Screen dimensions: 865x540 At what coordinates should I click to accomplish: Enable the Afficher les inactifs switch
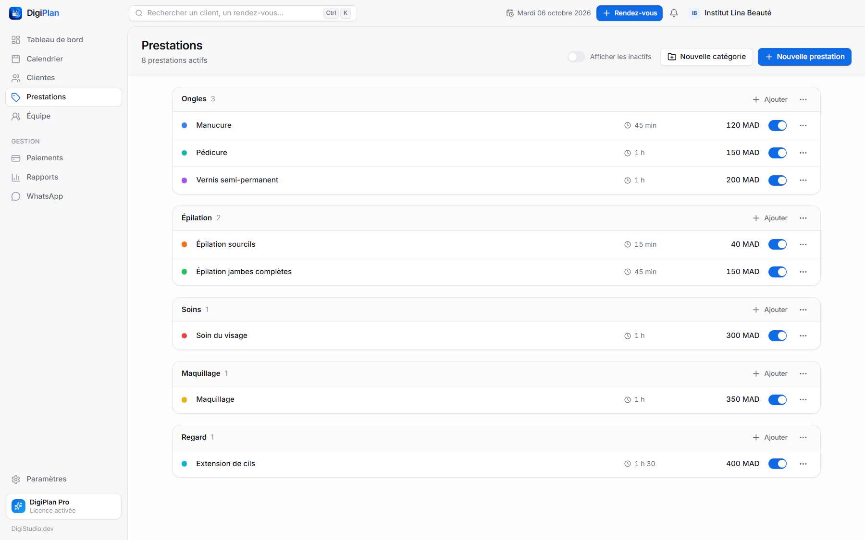(x=576, y=57)
